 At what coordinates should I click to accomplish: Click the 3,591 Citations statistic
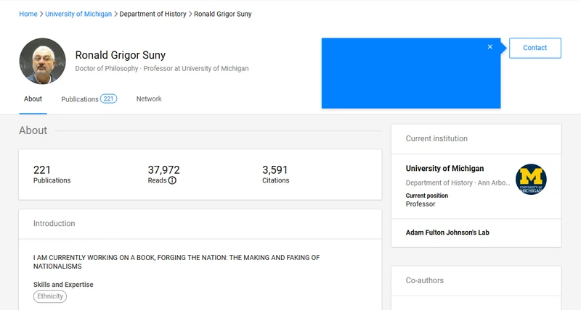[276, 175]
